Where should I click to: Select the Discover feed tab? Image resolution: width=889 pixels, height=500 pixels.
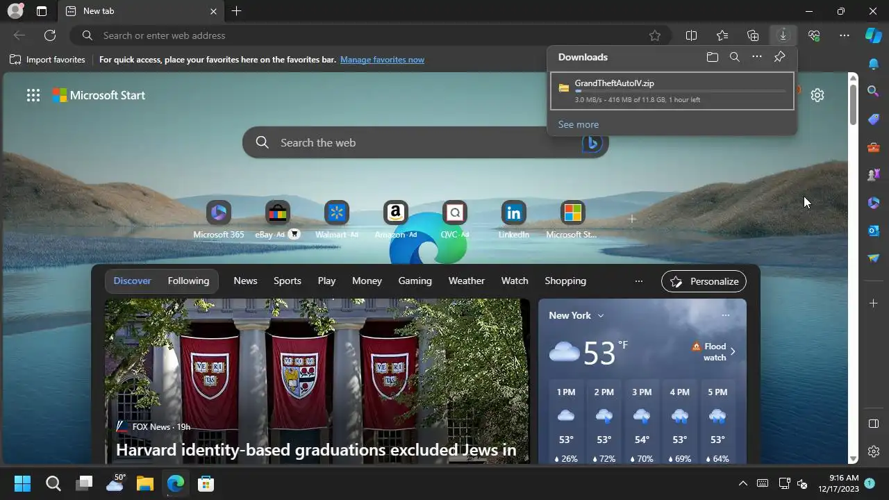133,281
